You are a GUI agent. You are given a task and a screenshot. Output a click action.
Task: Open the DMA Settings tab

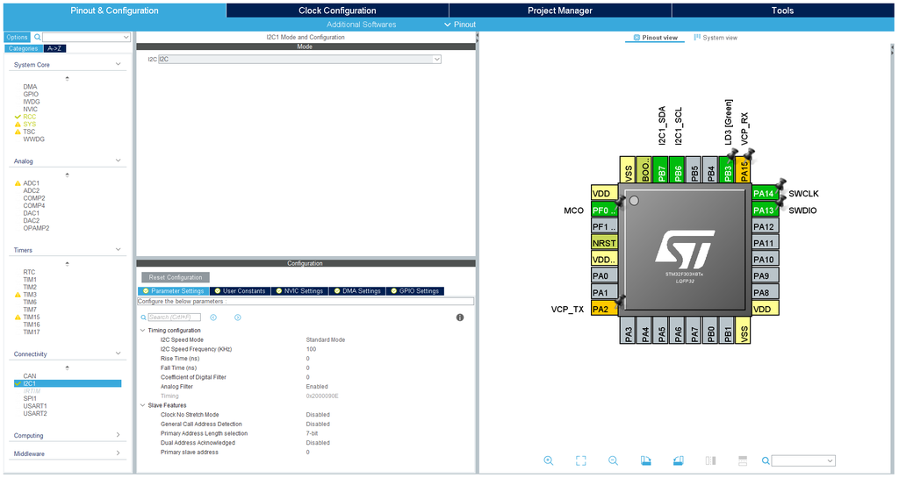click(357, 291)
